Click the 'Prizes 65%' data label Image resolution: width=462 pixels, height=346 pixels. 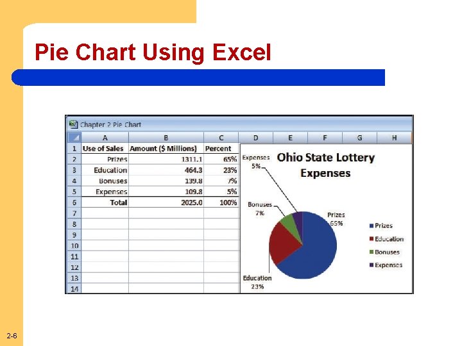click(336, 219)
